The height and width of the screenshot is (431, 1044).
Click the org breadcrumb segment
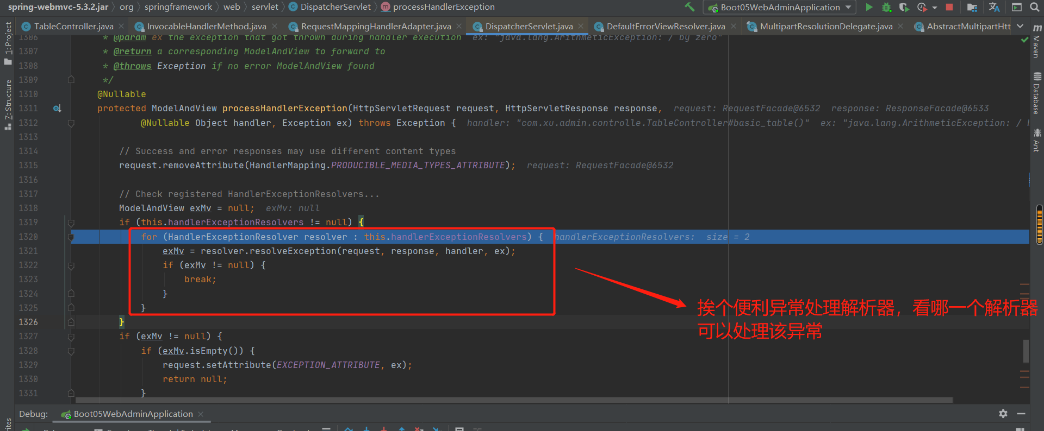pyautogui.click(x=126, y=7)
